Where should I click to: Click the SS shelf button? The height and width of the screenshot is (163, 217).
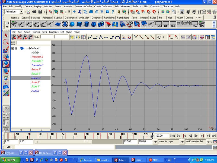(x=14, y=24)
